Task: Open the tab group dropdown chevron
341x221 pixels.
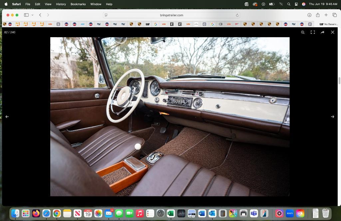Action: 32,15
